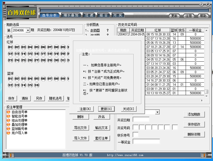Select red ball number 07
This screenshot has width=213, height=161.
(50, 47)
